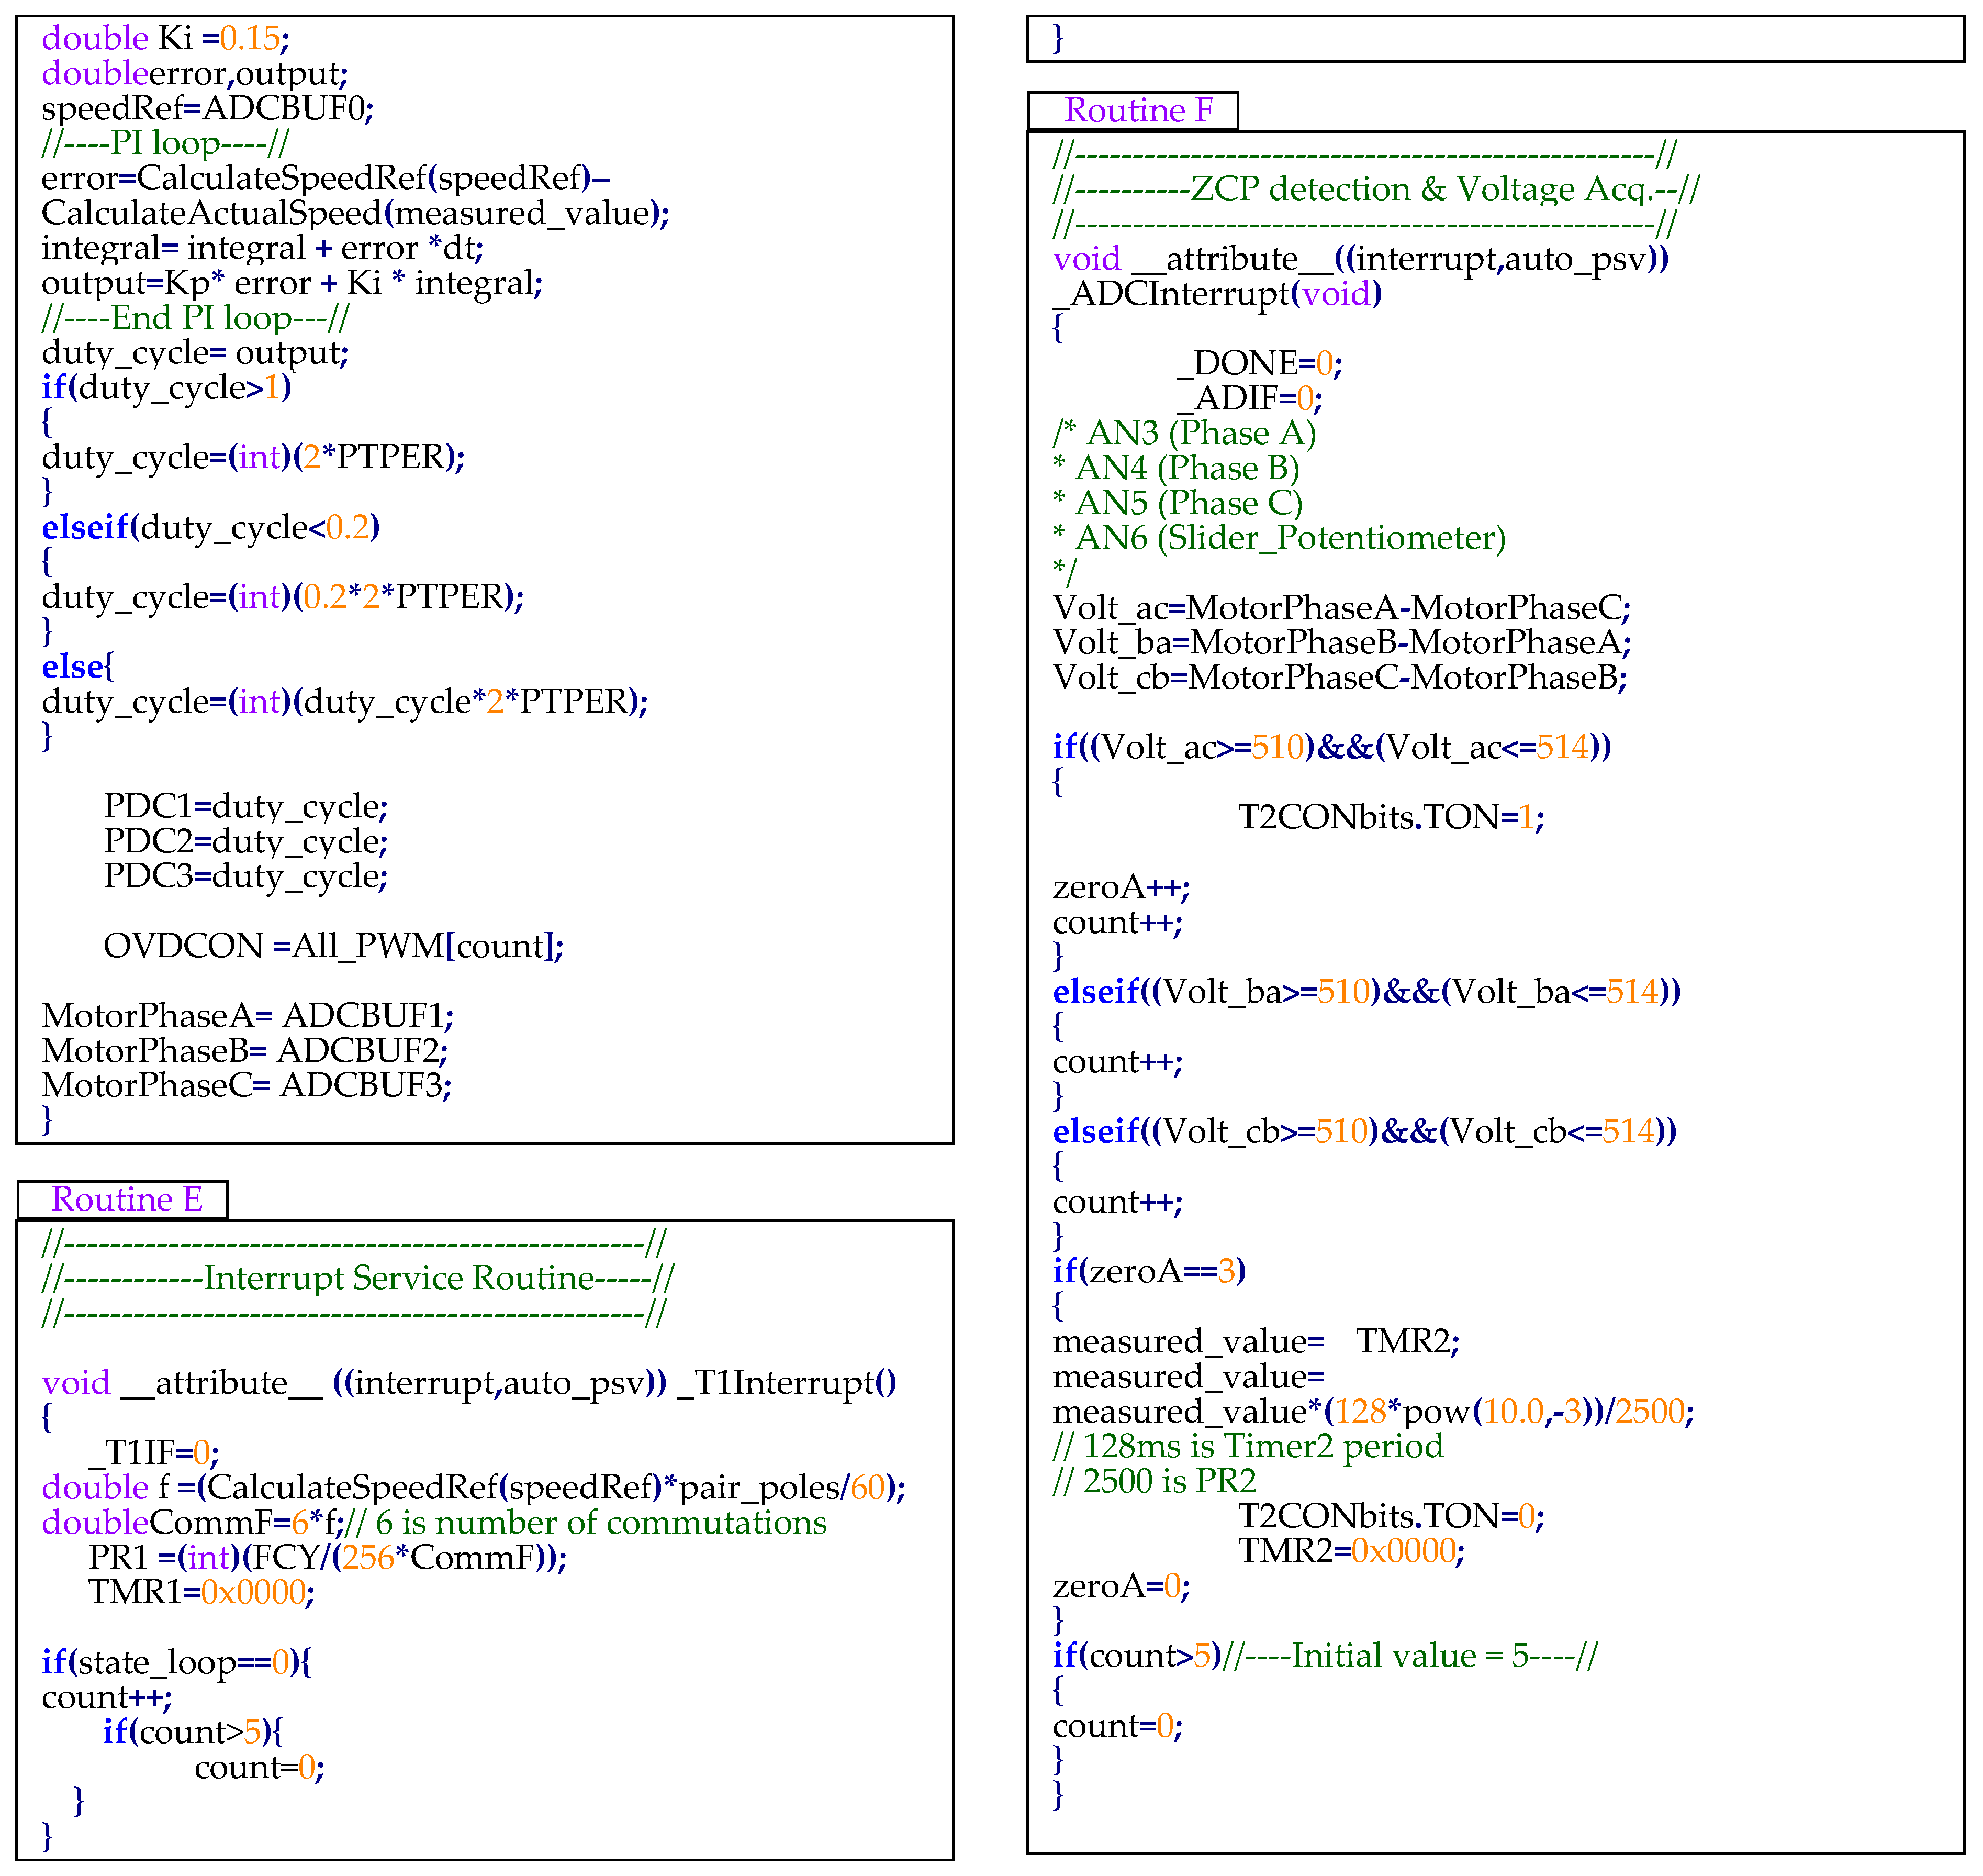Click the 'Initial value = 5' comment
Screen dimensions: 1983x1876
tap(1410, 1656)
